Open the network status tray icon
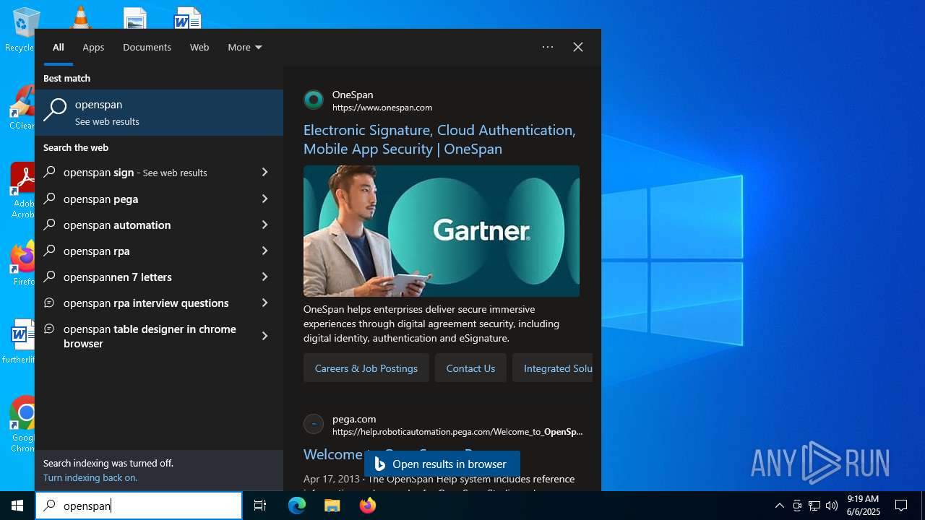925x520 pixels. pyautogui.click(x=814, y=506)
